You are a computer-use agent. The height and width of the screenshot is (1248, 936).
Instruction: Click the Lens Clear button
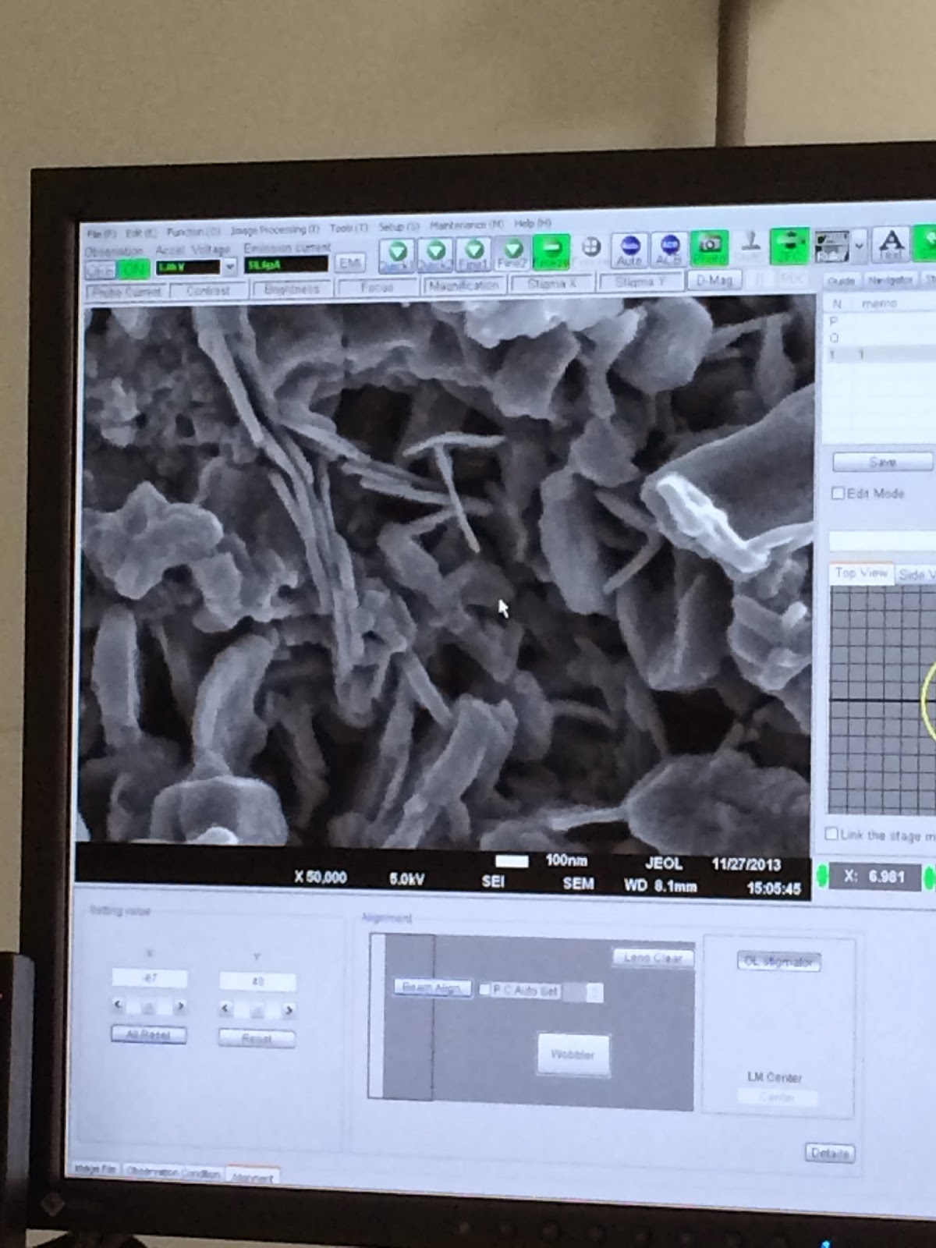point(653,957)
